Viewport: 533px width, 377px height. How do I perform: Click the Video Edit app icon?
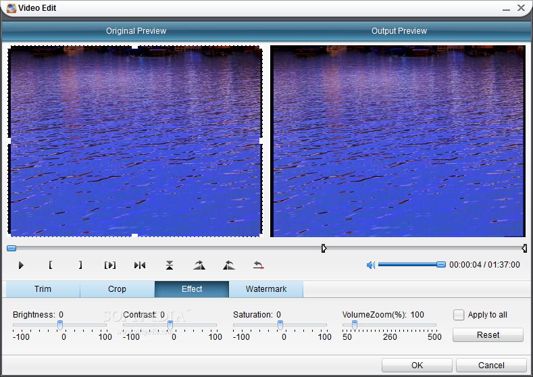11,8
